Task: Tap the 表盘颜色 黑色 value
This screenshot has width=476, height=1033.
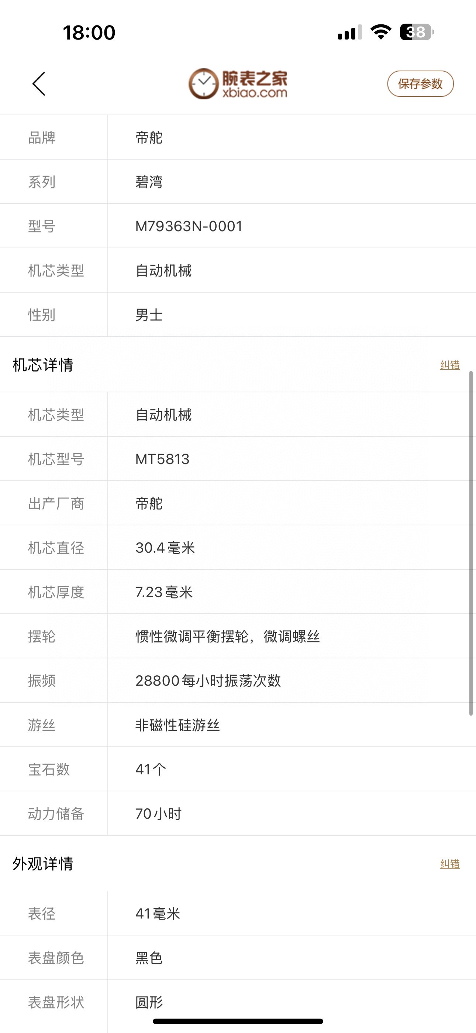Action: pyautogui.click(x=149, y=958)
